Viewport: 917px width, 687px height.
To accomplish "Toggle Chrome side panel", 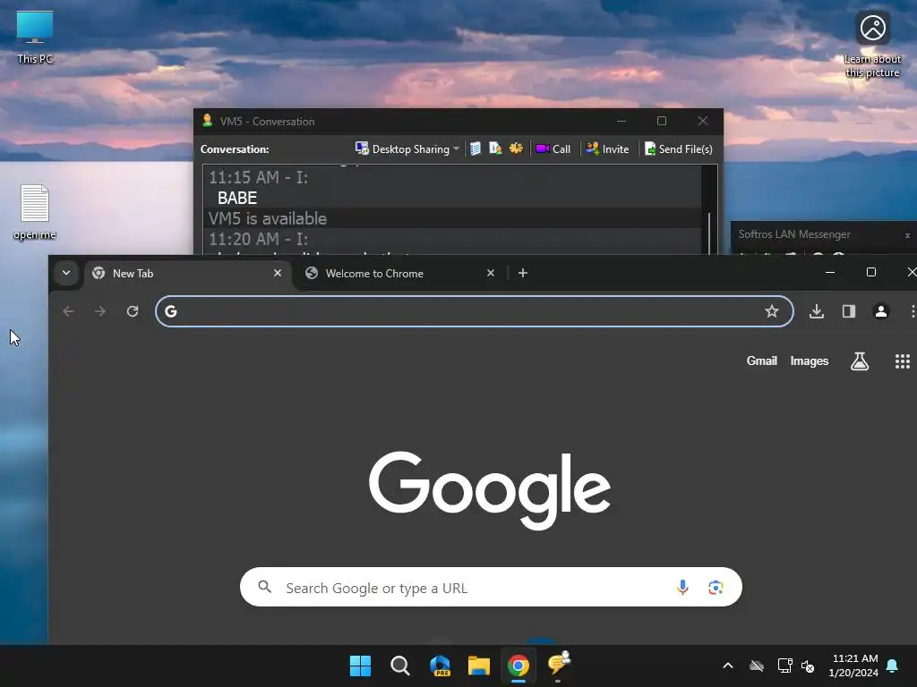I will 849,311.
